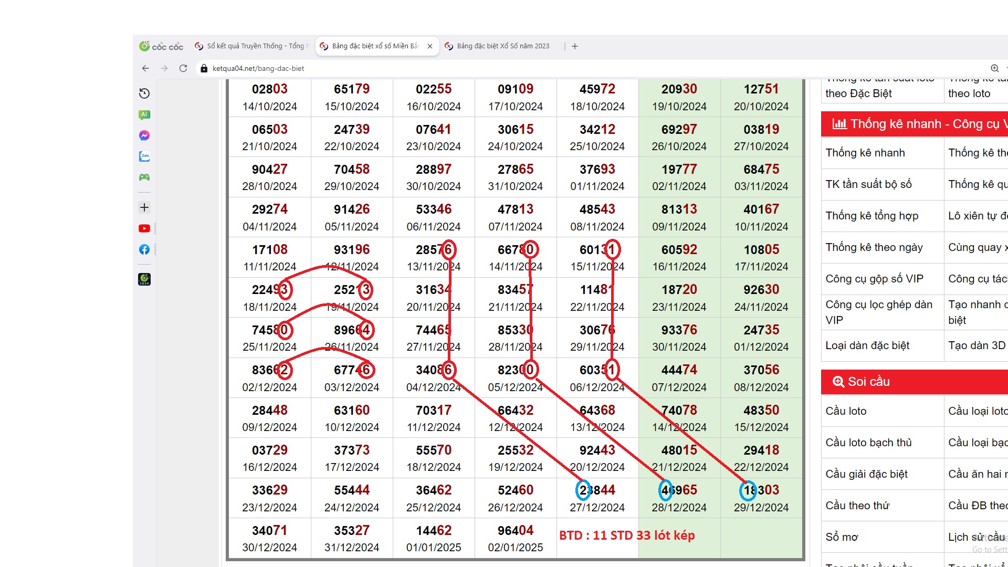This screenshot has height=567, width=1008.
Task: Open the 2024 Cốc Cốc sidebar app
Action: 144,279
